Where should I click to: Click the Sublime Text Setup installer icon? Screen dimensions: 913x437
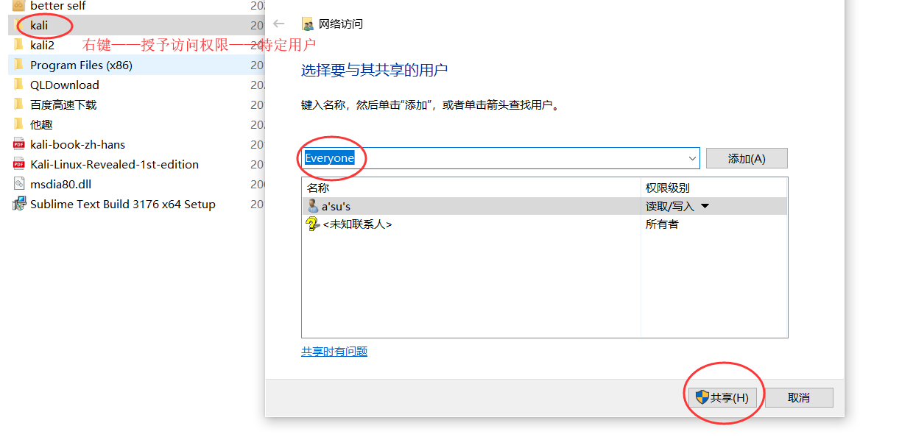19,204
